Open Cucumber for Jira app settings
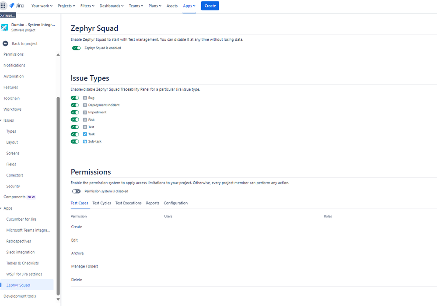Image resolution: width=437 pixels, height=306 pixels. tap(21, 219)
